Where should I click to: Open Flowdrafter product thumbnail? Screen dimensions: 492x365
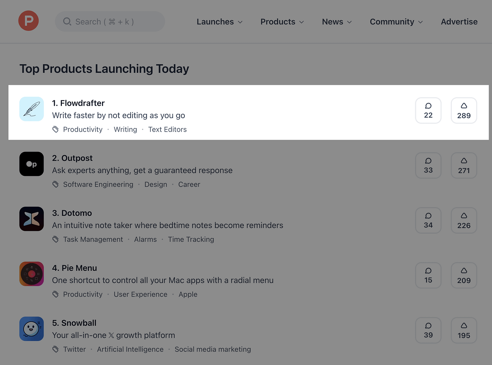click(x=31, y=109)
